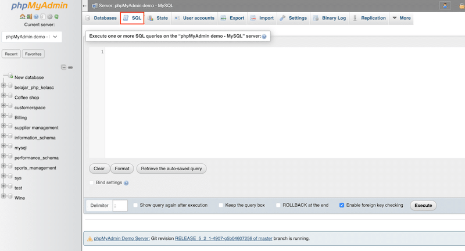Expand the mysql database node

[x=3, y=146]
